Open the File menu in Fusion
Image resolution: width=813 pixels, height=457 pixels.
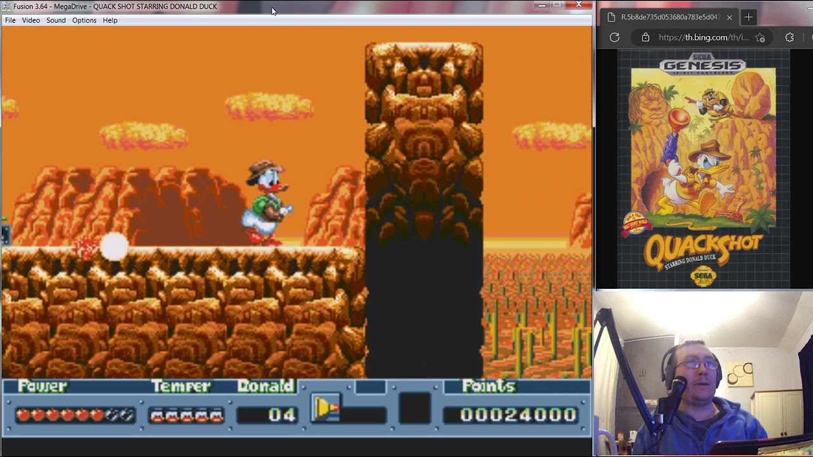click(x=10, y=20)
